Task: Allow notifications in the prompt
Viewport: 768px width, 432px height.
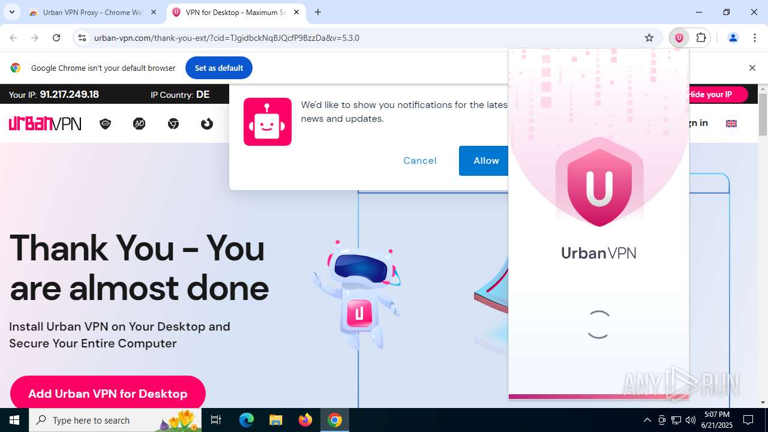Action: (486, 161)
